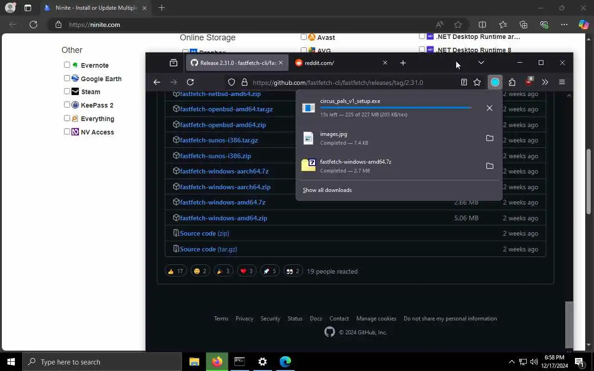The image size is (594, 371).
Task: Click the heart reaction button
Action: point(246,271)
